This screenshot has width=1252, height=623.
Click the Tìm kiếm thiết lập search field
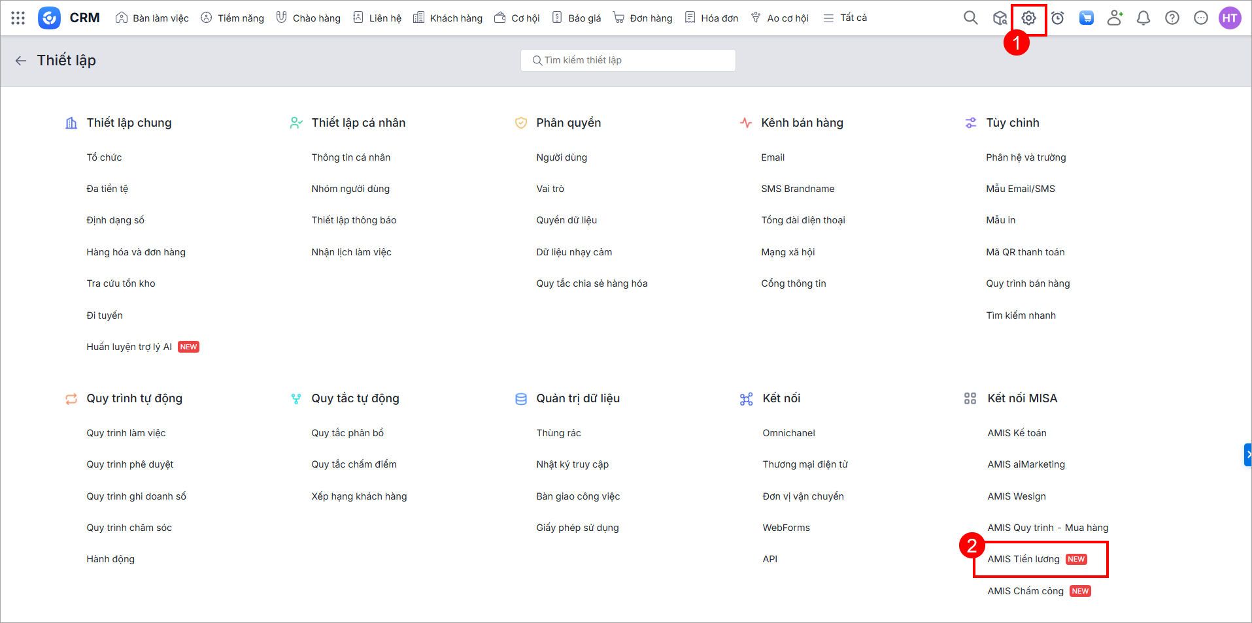[628, 60]
